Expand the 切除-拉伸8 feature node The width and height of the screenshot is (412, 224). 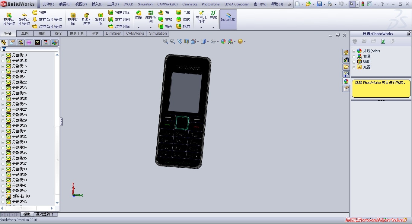[3, 197]
